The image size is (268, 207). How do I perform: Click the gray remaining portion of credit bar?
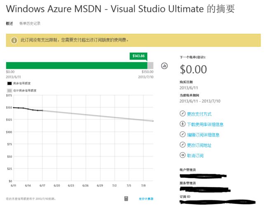150,65
